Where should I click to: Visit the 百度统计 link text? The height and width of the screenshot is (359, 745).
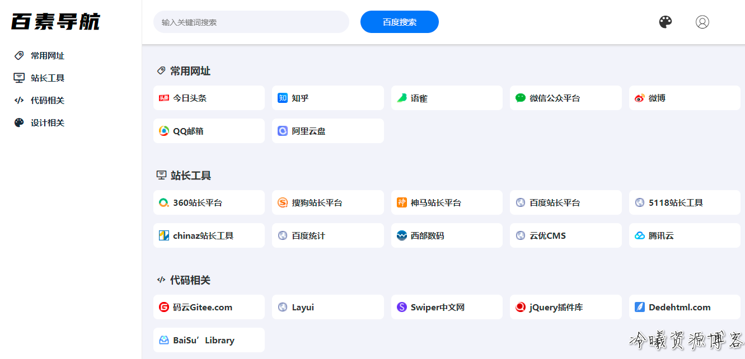point(309,235)
